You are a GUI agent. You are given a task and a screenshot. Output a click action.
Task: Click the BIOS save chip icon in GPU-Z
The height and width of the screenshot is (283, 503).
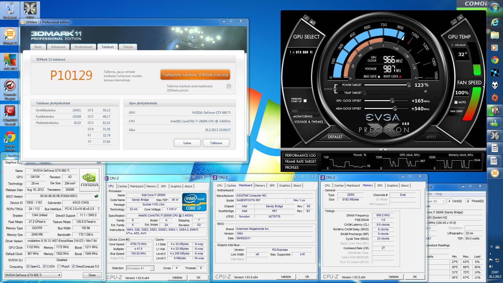coord(96,196)
